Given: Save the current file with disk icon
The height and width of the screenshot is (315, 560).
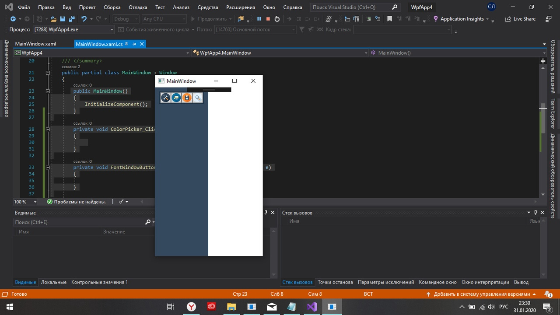Looking at the screenshot, I should (x=63, y=19).
